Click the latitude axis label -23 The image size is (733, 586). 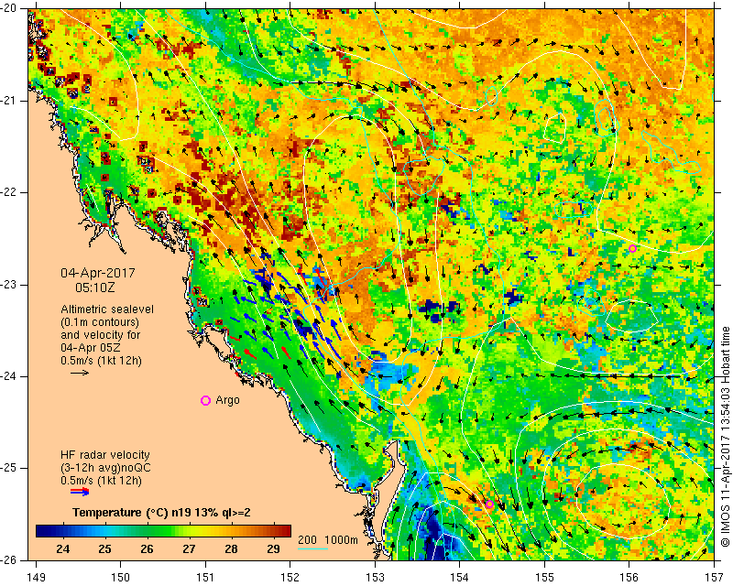coord(9,284)
